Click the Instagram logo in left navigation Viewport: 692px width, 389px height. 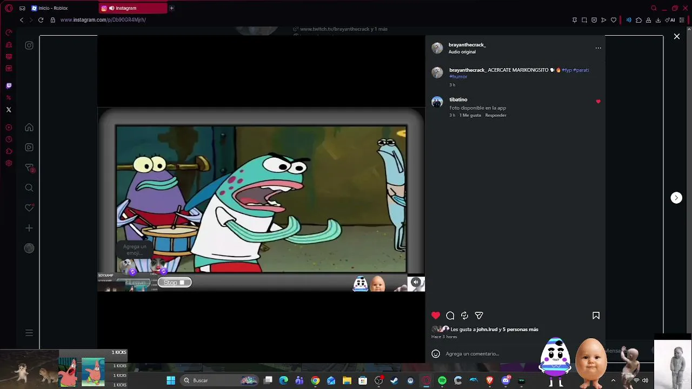29,45
